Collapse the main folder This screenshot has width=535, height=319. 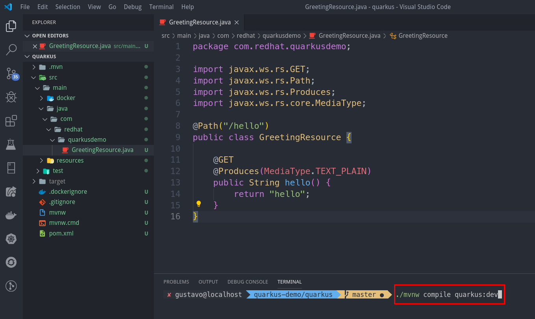tap(37, 88)
